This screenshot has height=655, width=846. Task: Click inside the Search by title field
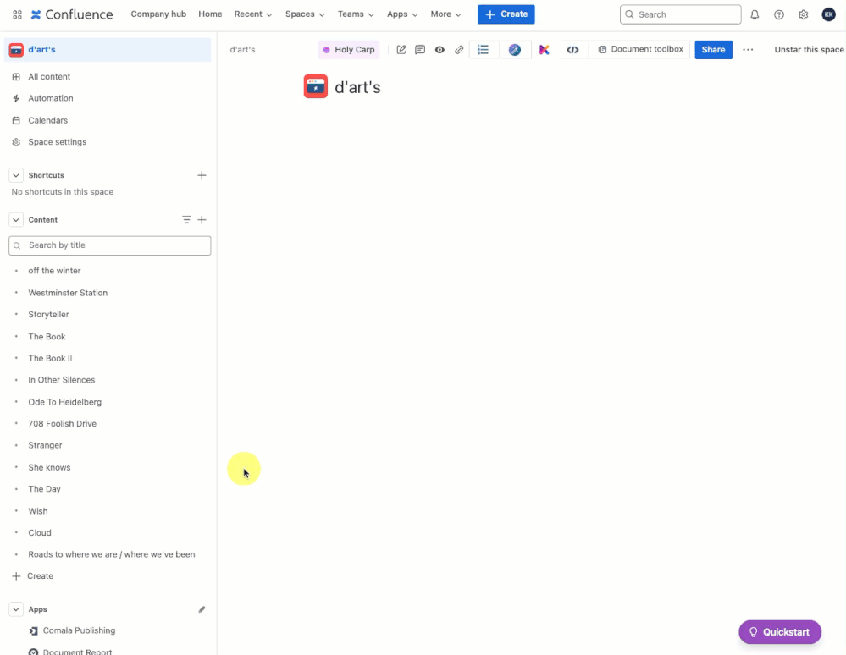coord(109,245)
